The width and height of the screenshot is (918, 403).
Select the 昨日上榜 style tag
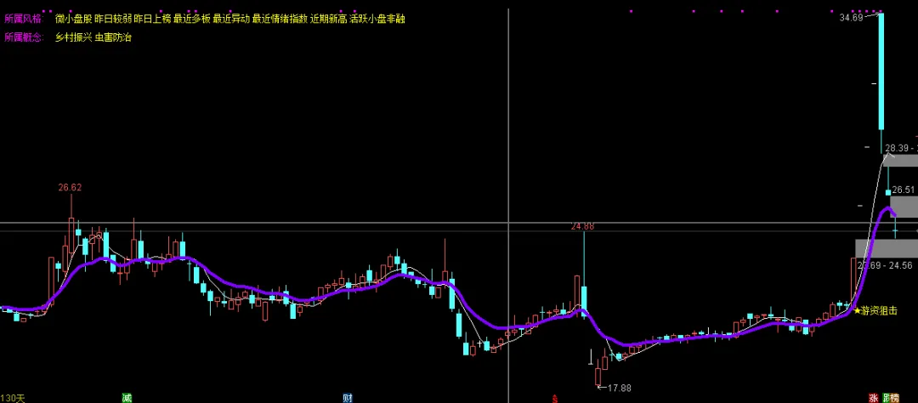[152, 19]
